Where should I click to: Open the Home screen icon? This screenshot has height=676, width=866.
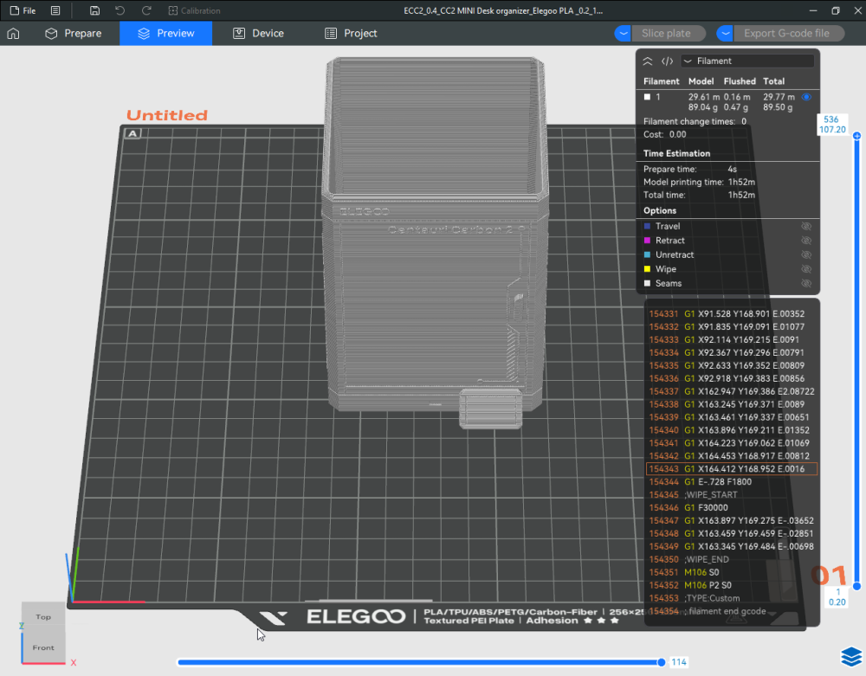tap(13, 34)
